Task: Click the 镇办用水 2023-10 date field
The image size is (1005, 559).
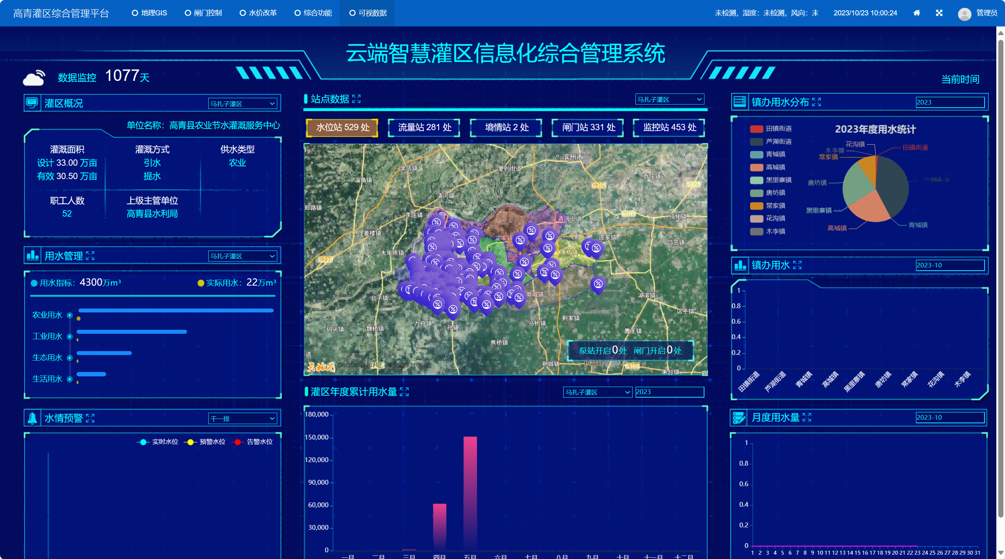Action: click(x=950, y=265)
